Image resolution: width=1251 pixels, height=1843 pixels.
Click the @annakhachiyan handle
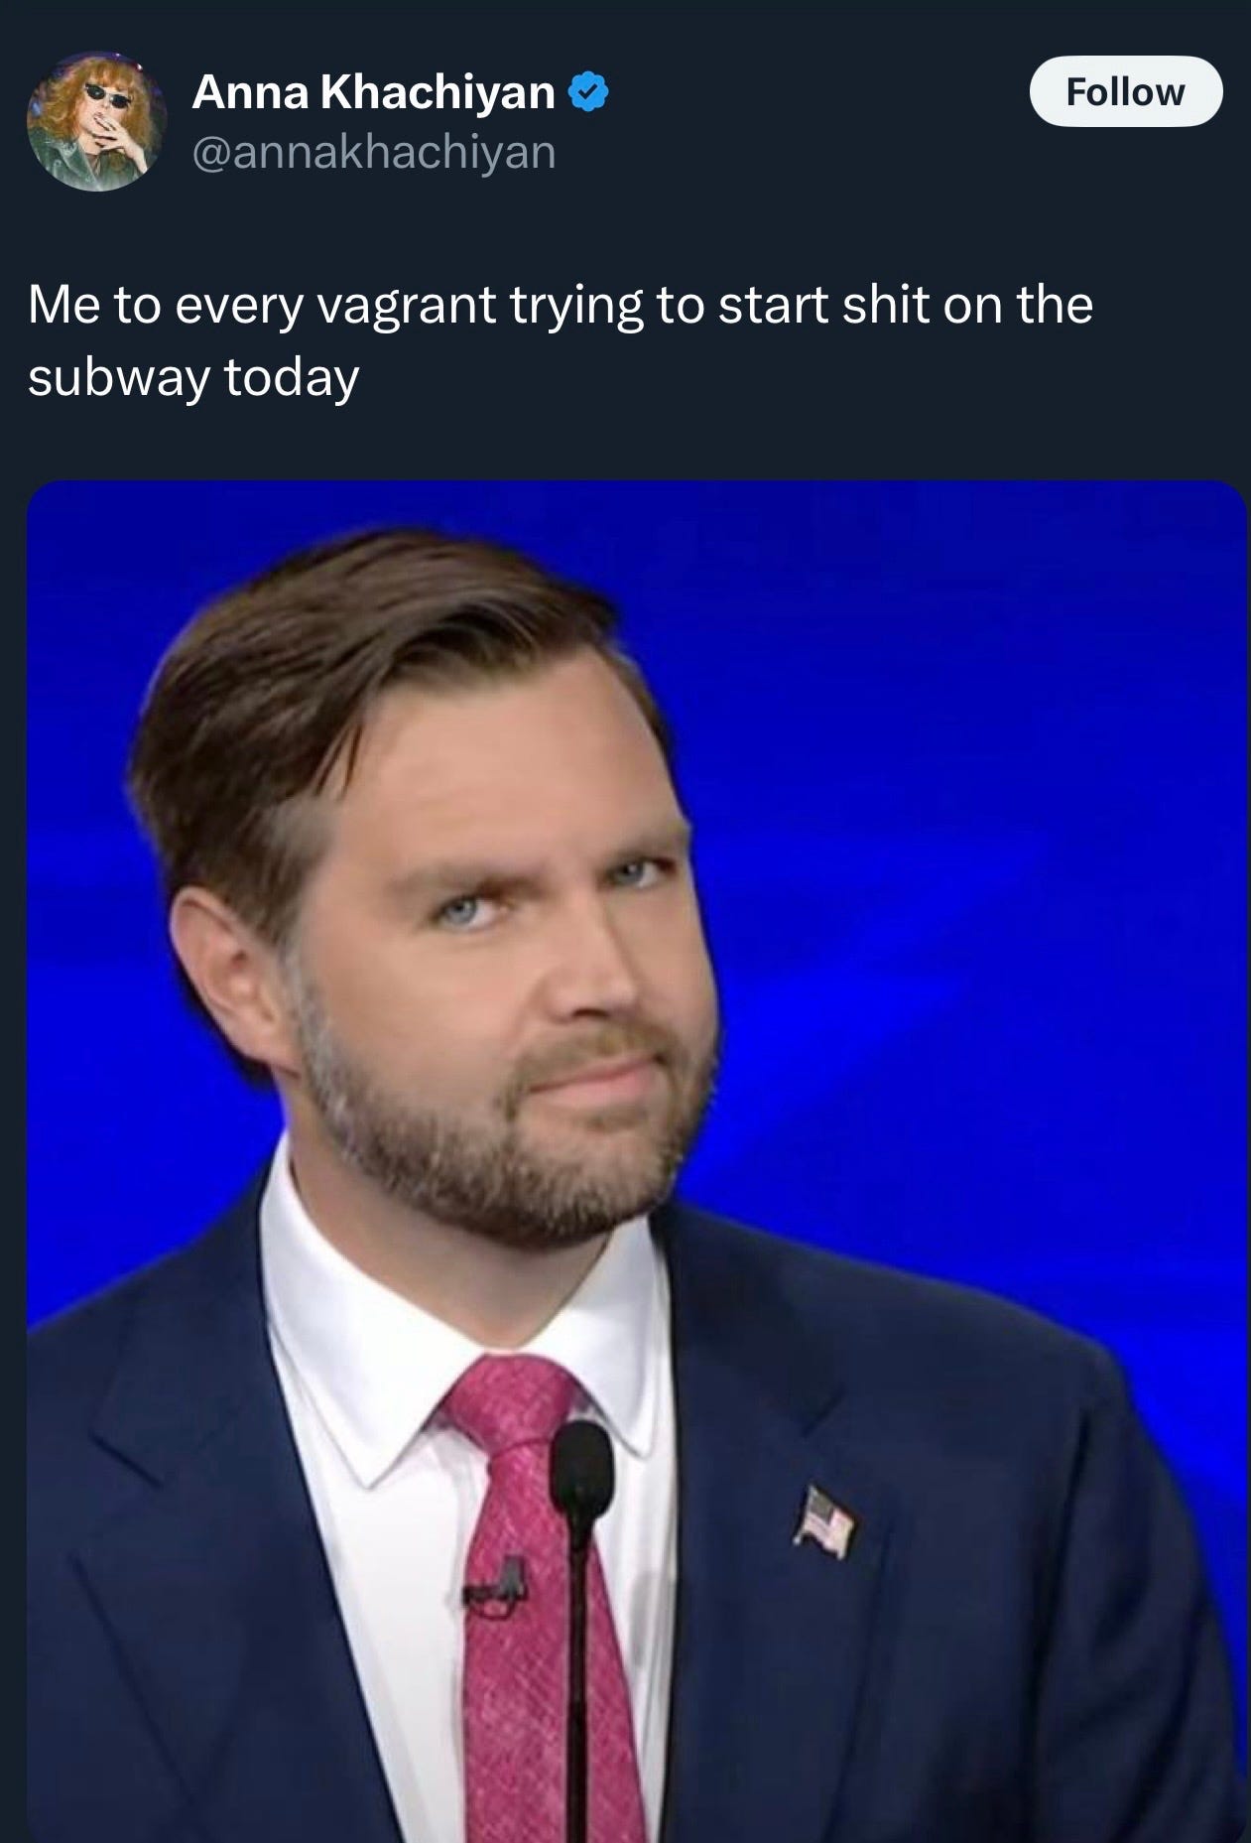[373, 152]
